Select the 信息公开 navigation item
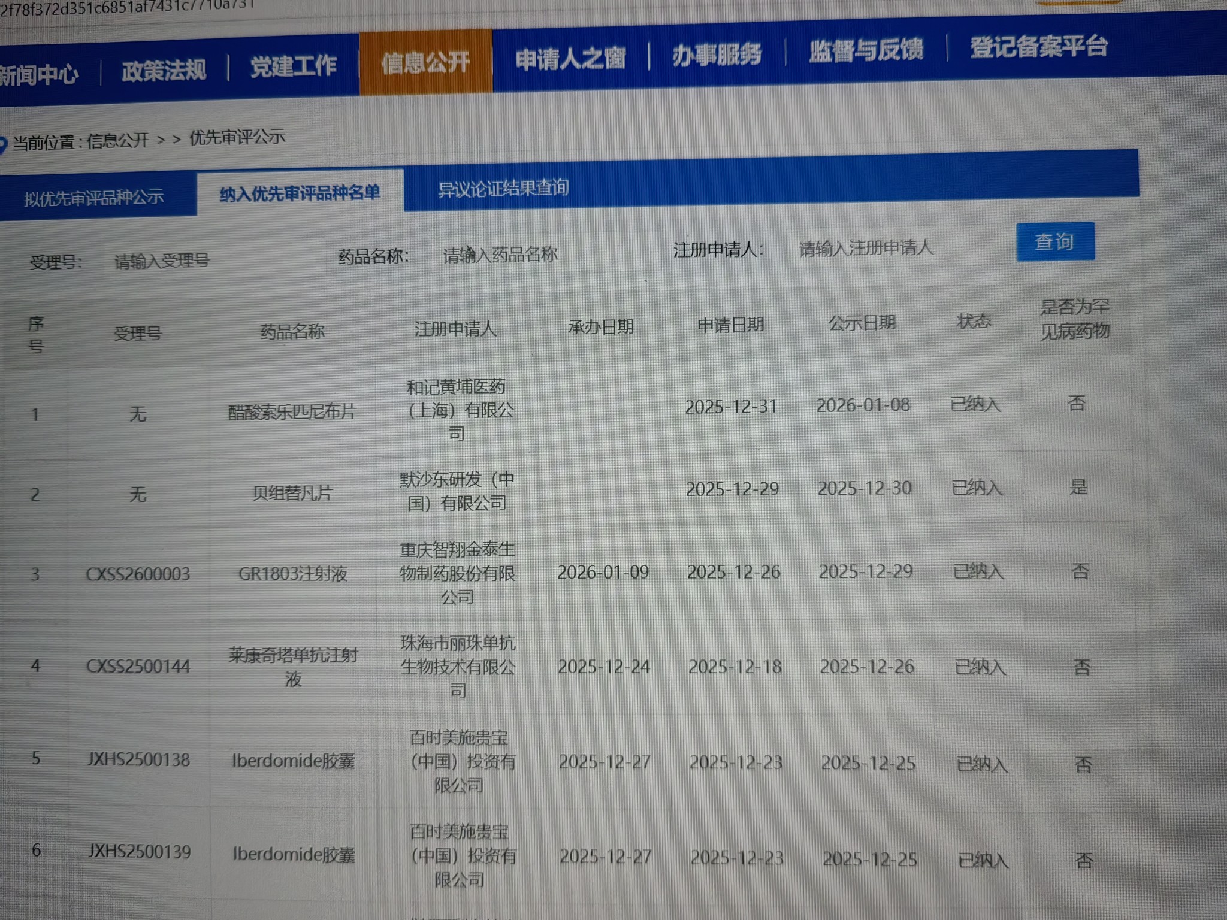This screenshot has height=920, width=1227. point(425,62)
